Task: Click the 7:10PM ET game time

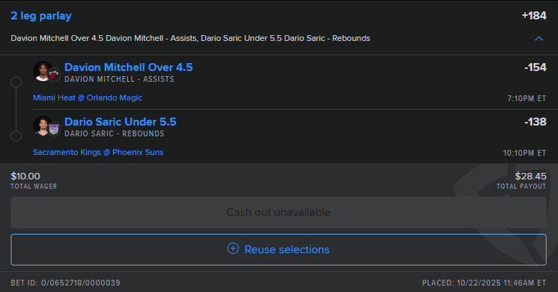Action: point(526,98)
